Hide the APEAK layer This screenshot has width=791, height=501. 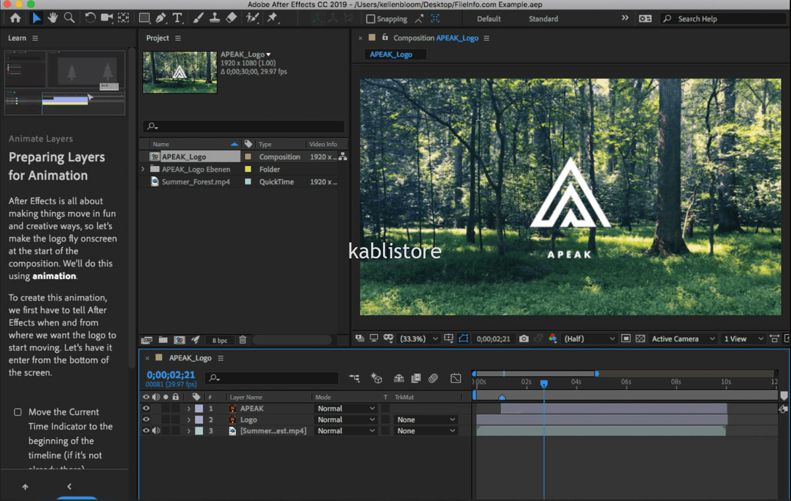(x=146, y=408)
